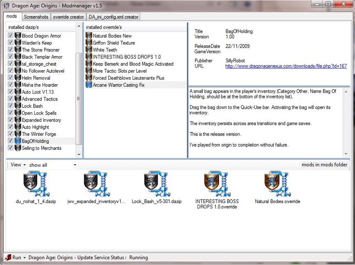Click the Auto Loot V1.13 shield icon
The width and height of the screenshot is (355, 265).
(18, 92)
